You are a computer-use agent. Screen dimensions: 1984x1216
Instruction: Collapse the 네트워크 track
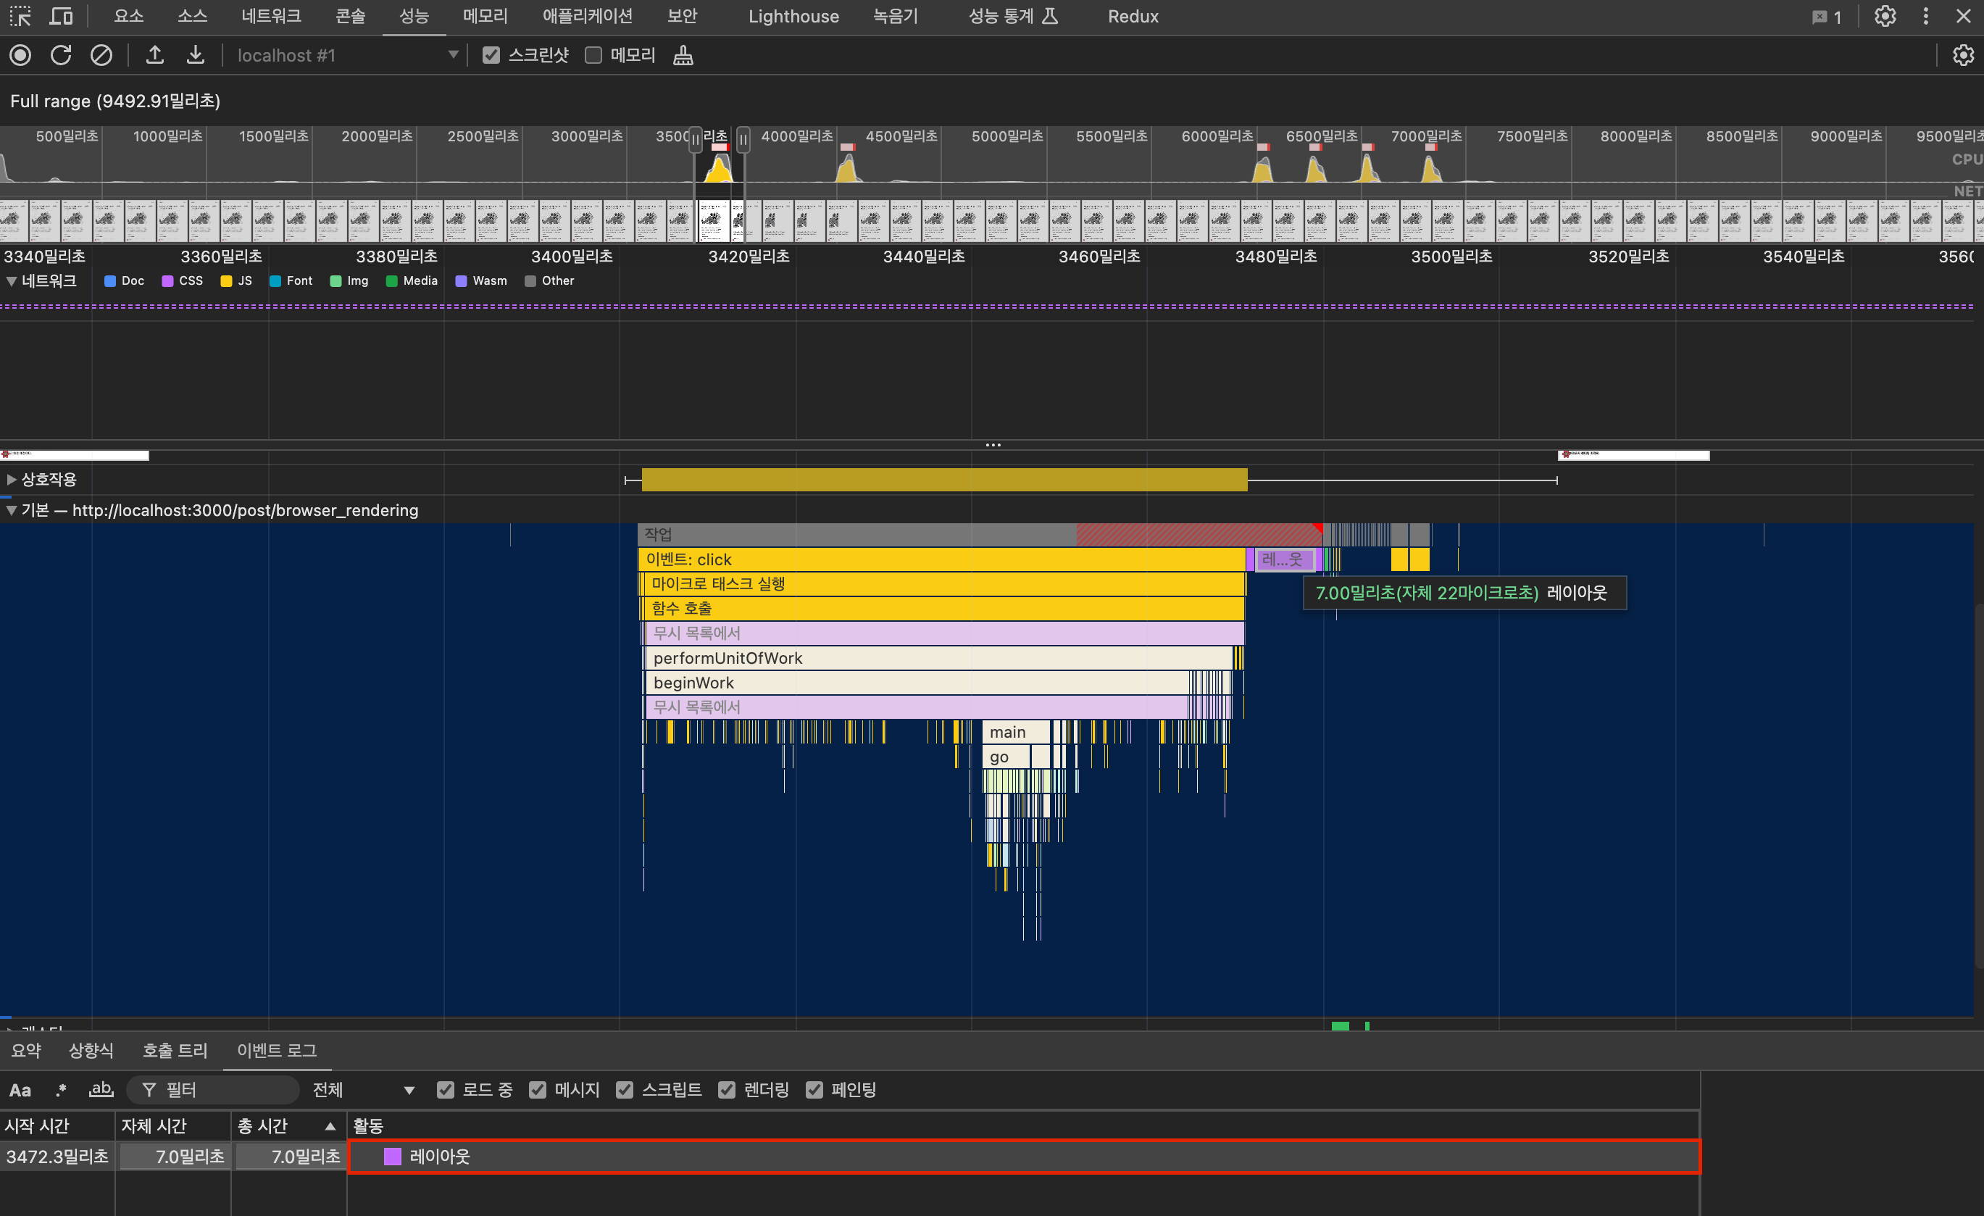12,281
